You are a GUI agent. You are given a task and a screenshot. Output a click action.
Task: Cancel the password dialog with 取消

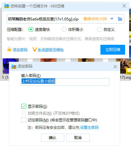pyautogui.click(x=78, y=137)
